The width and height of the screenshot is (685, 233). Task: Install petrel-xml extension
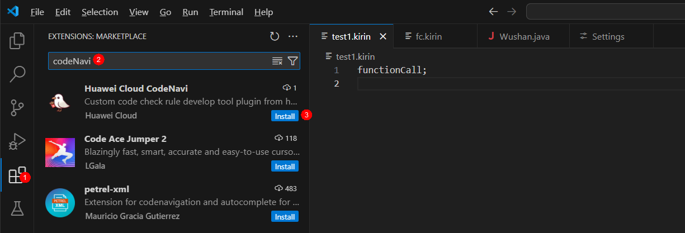pos(285,216)
